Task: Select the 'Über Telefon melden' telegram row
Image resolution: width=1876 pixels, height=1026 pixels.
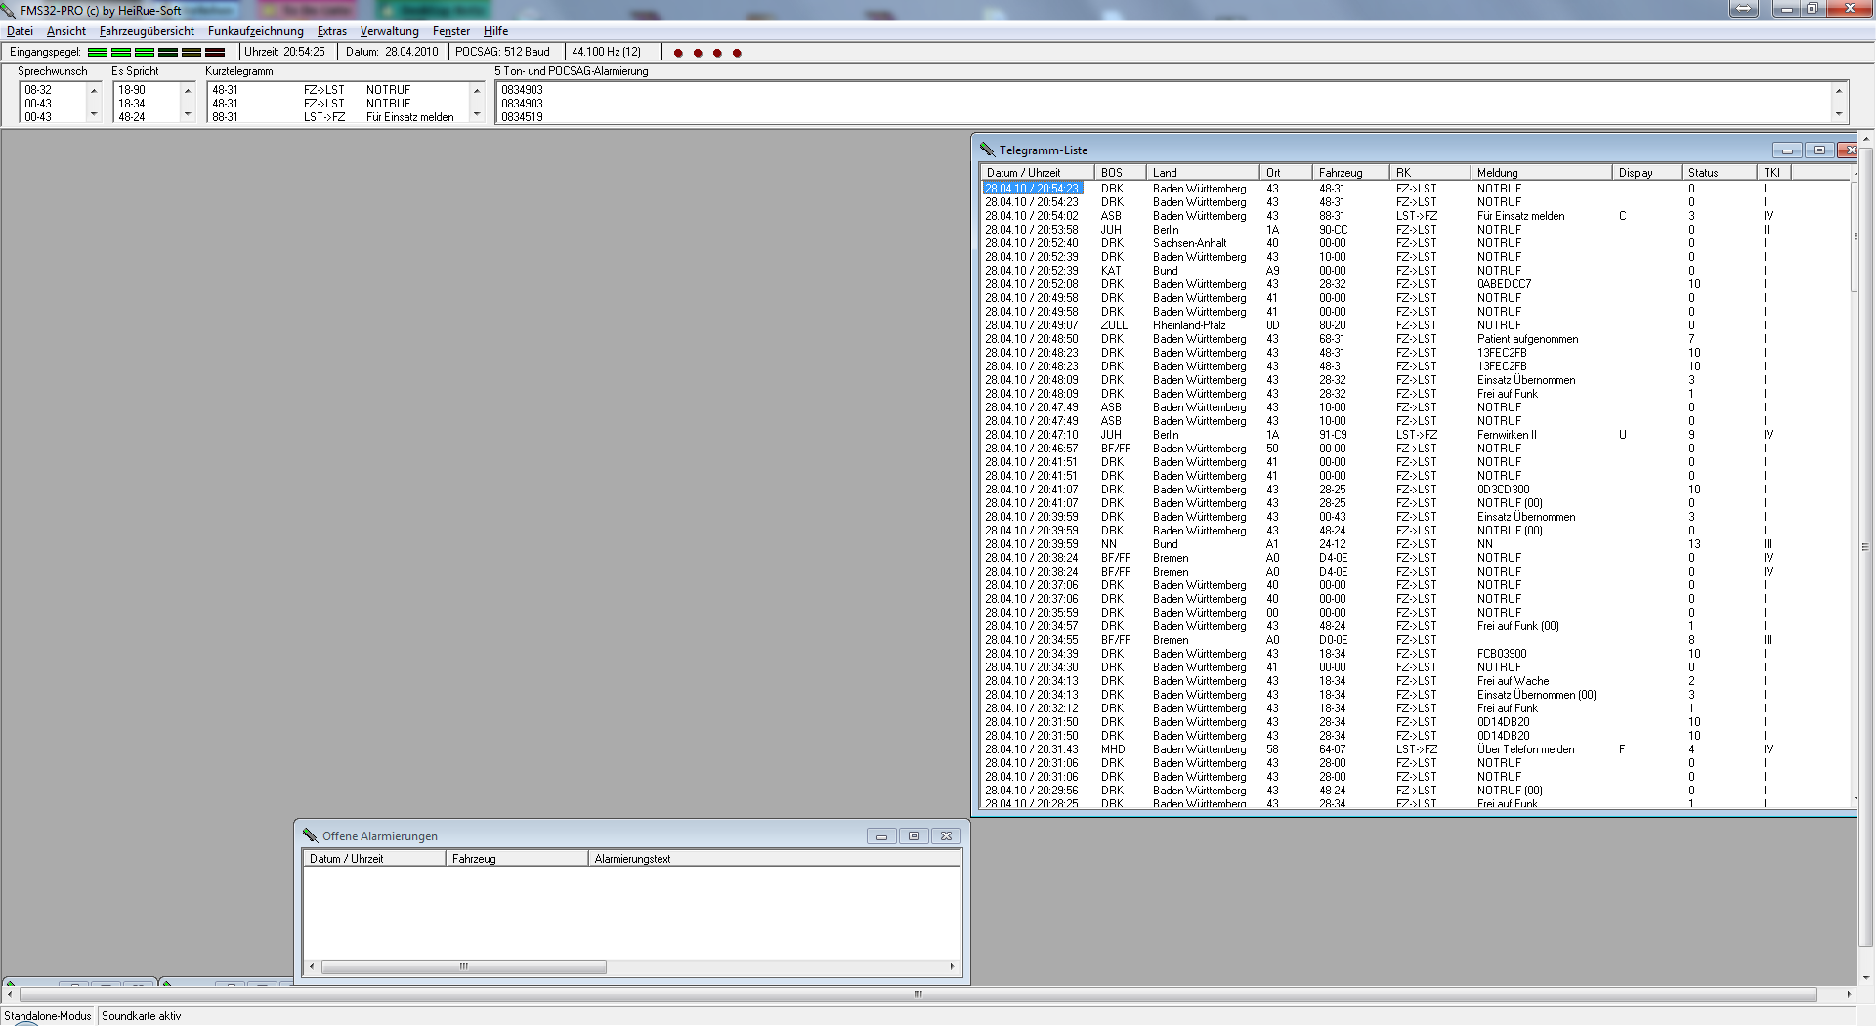Action: (x=1415, y=749)
